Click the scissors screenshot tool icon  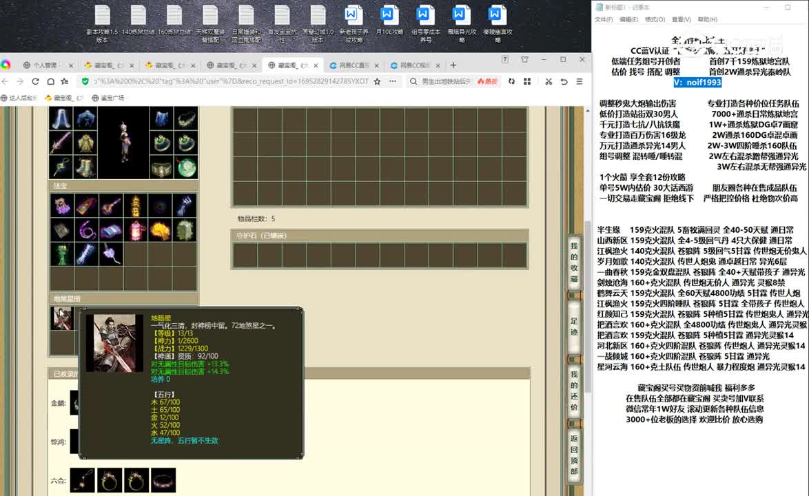tap(549, 81)
